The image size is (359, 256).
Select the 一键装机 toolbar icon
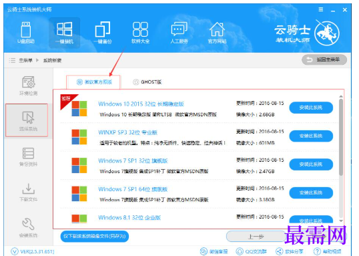pyautogui.click(x=64, y=33)
